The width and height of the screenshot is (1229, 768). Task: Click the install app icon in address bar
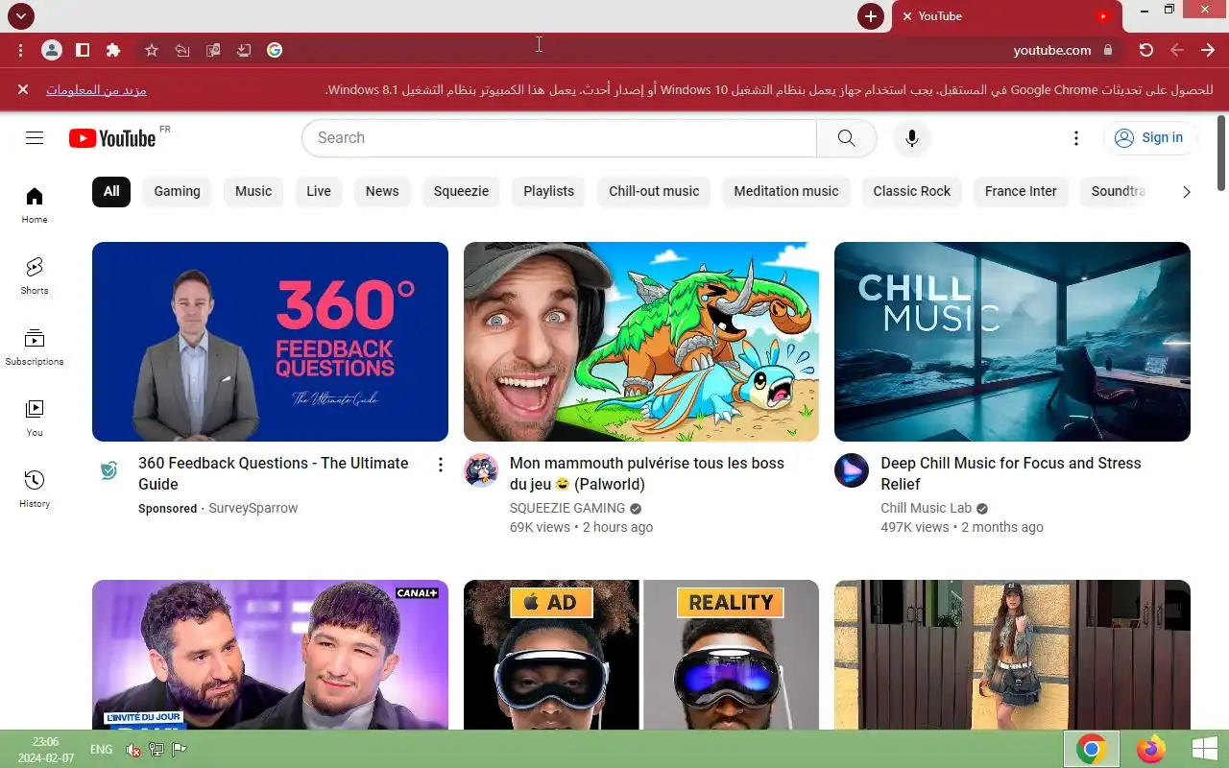(244, 50)
